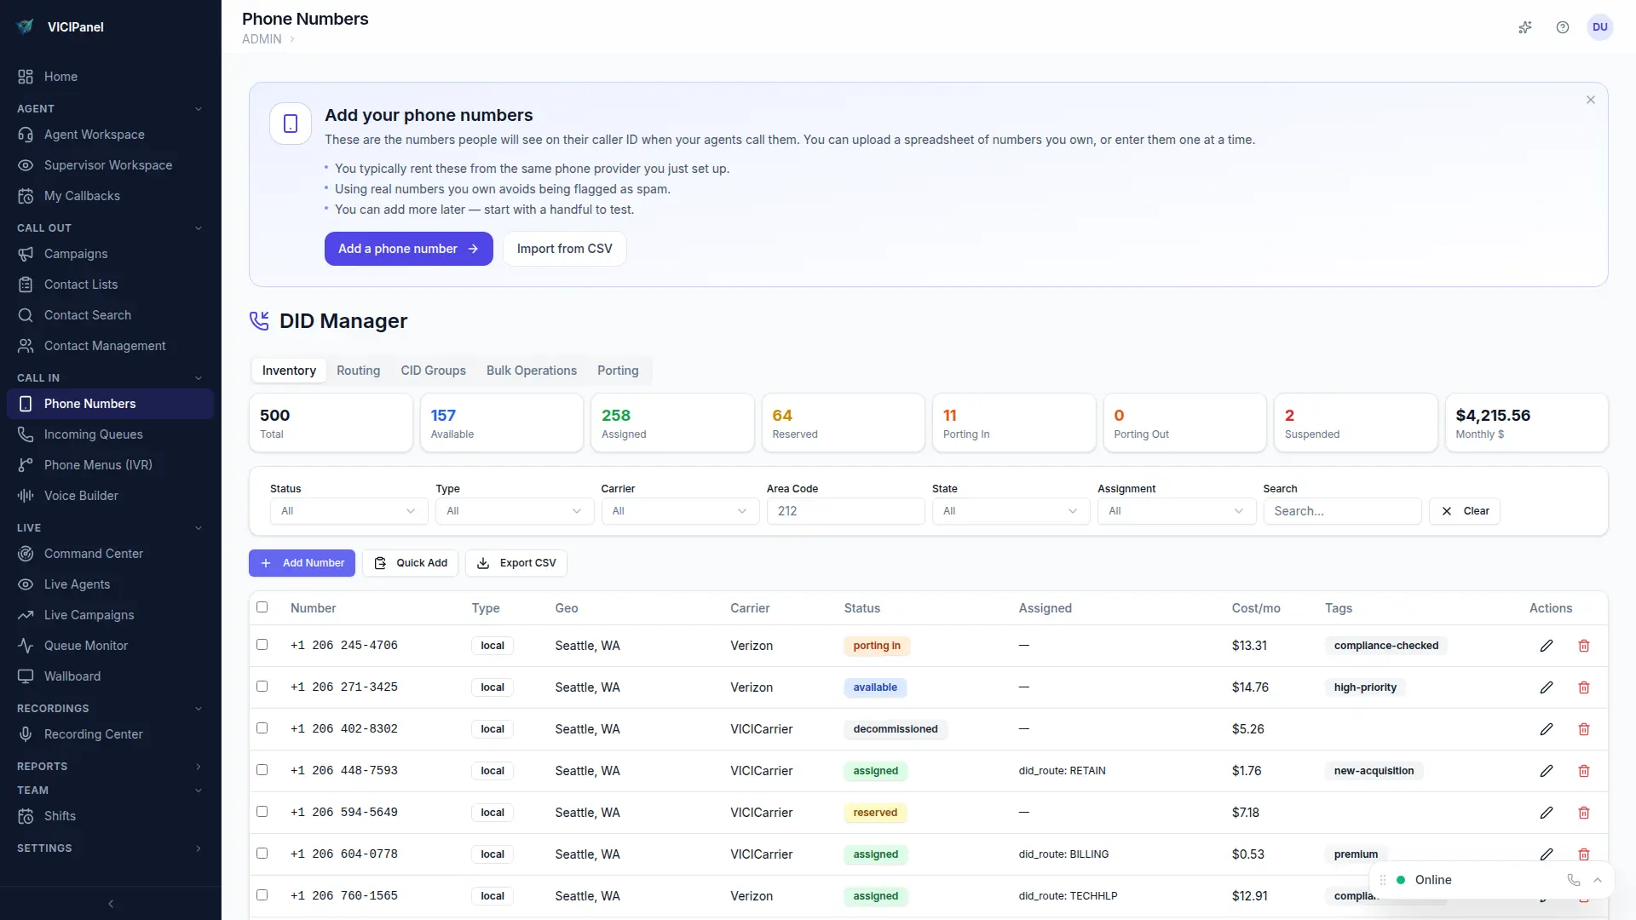Open the Bulk Operations tab

[531, 371]
